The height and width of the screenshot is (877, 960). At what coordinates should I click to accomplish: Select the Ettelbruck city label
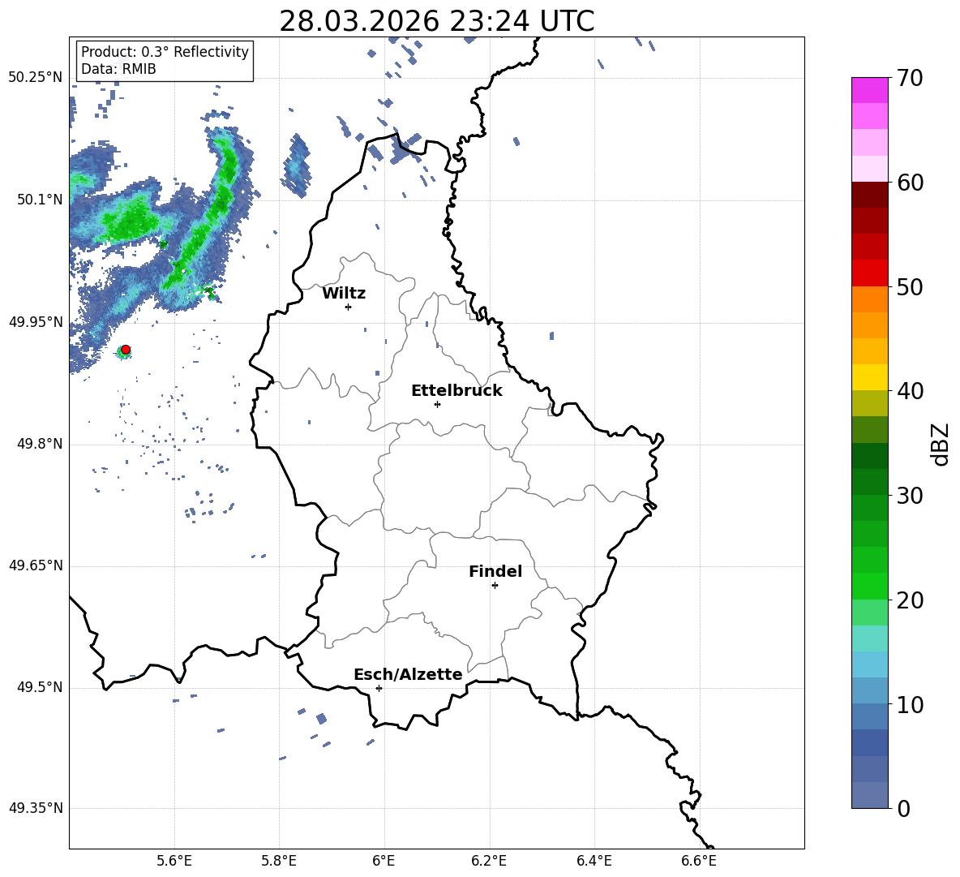(x=456, y=391)
